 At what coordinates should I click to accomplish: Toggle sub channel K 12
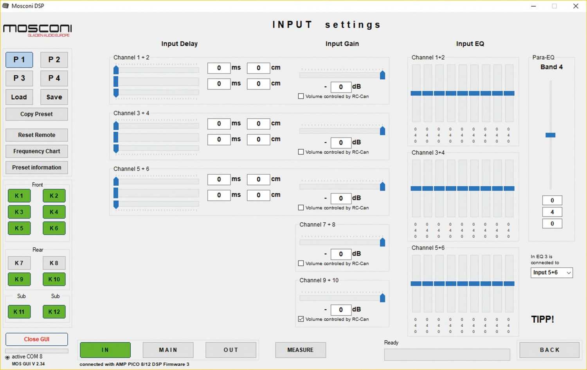tap(54, 312)
